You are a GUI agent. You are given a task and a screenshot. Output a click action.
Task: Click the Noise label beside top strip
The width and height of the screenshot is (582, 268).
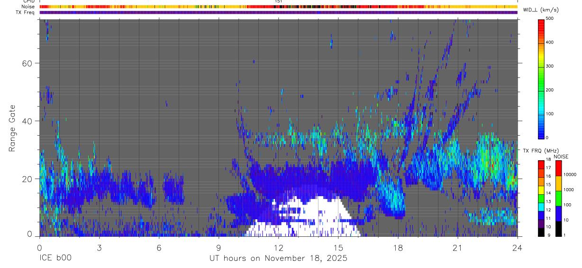(28, 7)
